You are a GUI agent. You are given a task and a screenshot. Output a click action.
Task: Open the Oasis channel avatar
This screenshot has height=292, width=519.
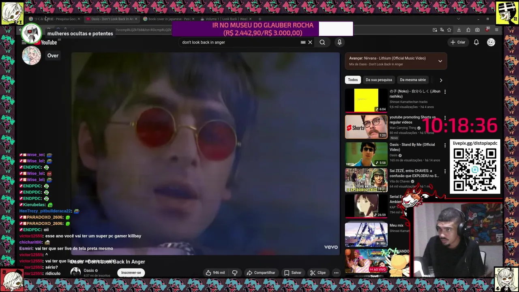[75, 273]
